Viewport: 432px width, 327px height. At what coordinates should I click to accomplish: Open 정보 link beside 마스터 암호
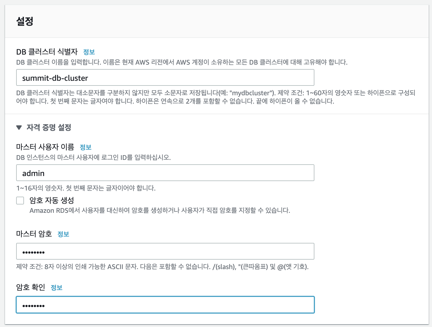[x=63, y=234]
